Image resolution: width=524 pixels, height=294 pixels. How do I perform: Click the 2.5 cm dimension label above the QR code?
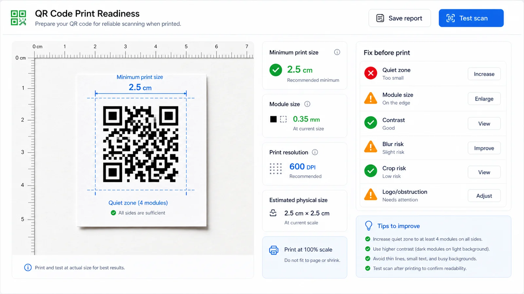[x=140, y=88]
